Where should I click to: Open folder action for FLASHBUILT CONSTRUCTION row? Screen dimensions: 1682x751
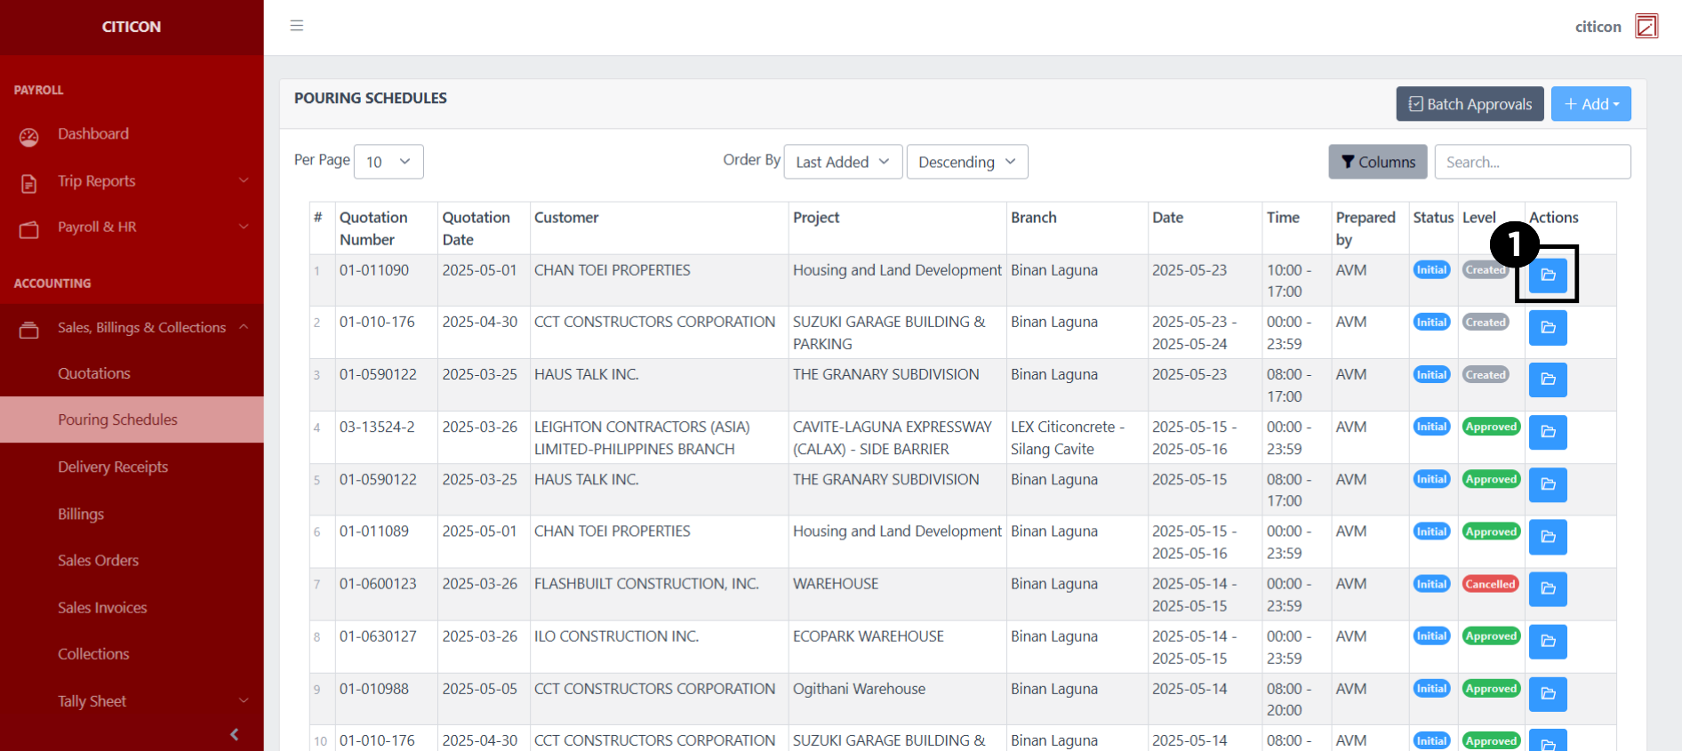tap(1547, 589)
